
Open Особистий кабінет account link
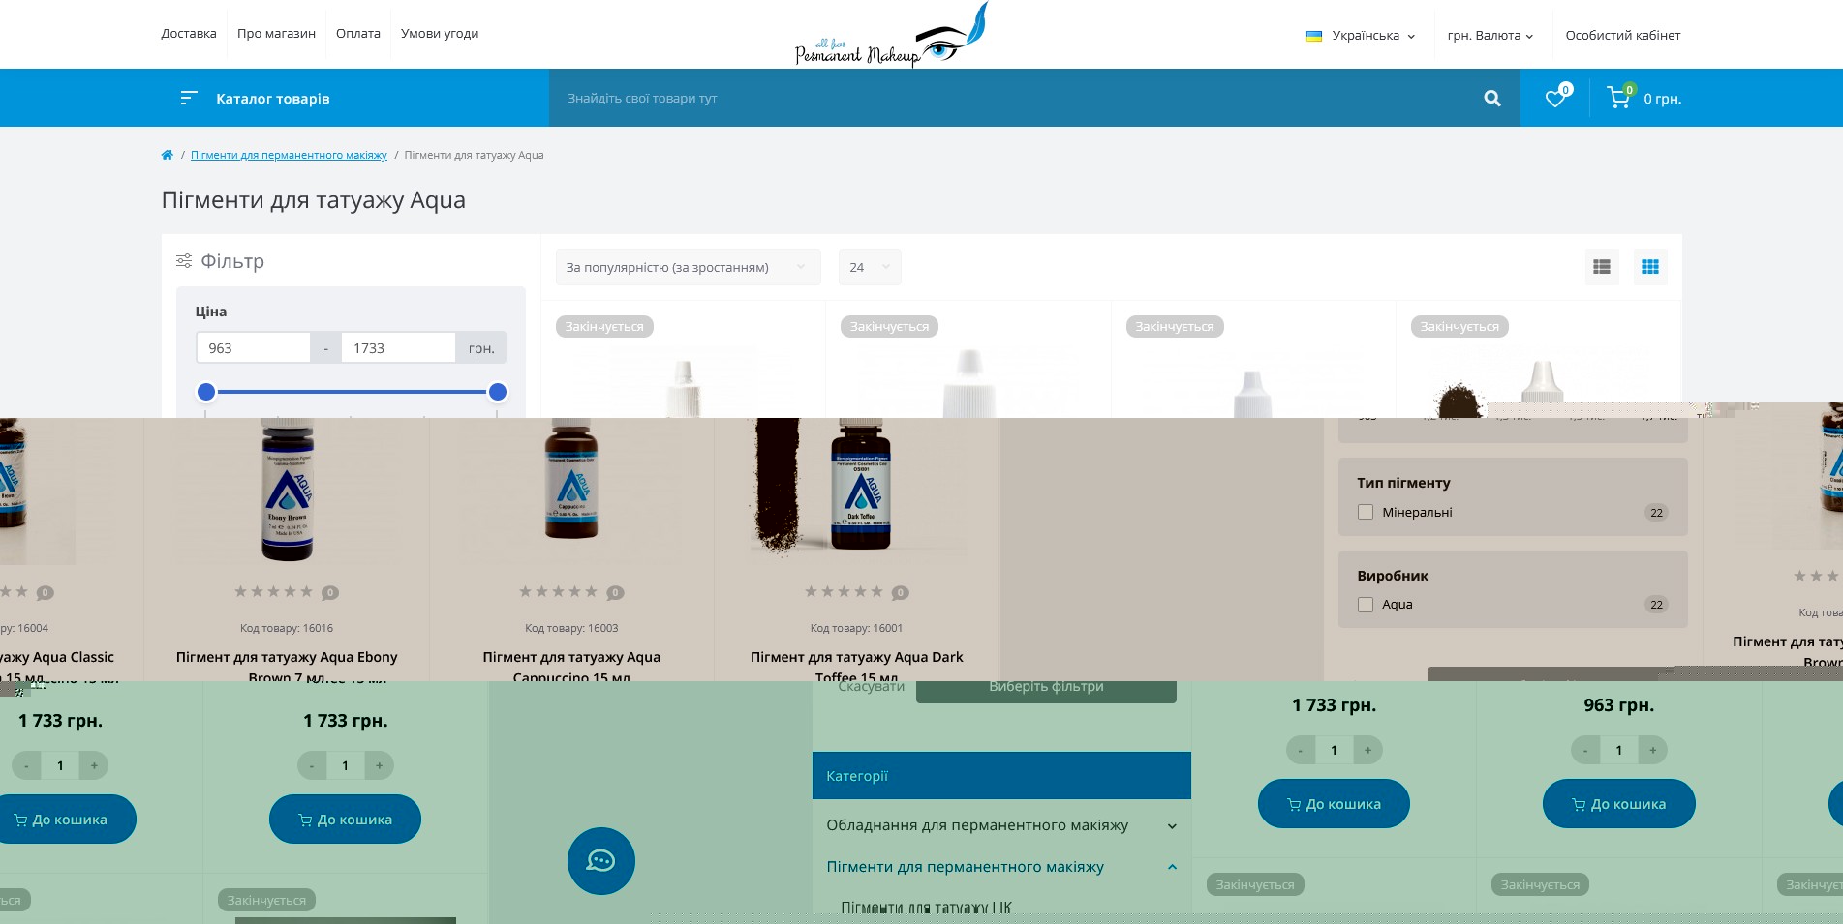[1623, 36]
